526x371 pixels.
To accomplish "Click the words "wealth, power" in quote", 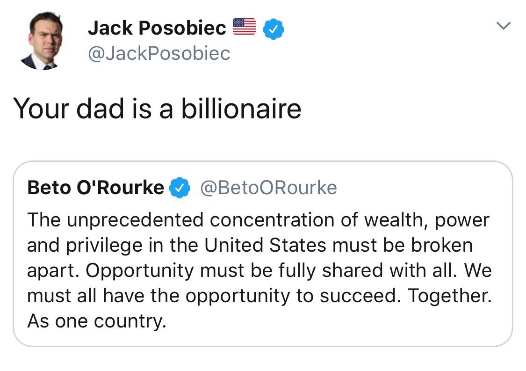I will (427, 220).
